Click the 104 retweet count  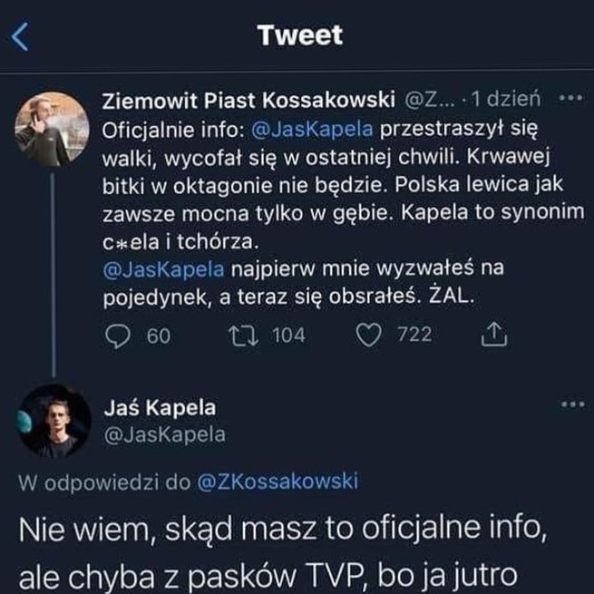pyautogui.click(x=288, y=336)
